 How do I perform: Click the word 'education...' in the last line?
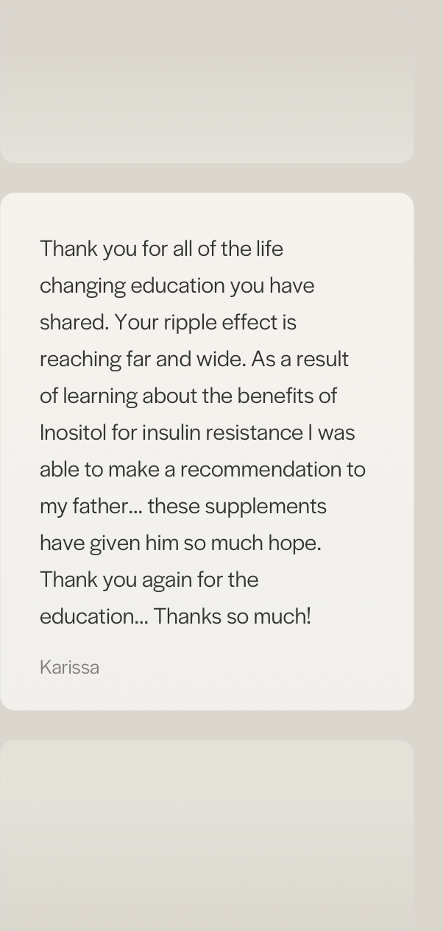[93, 616]
